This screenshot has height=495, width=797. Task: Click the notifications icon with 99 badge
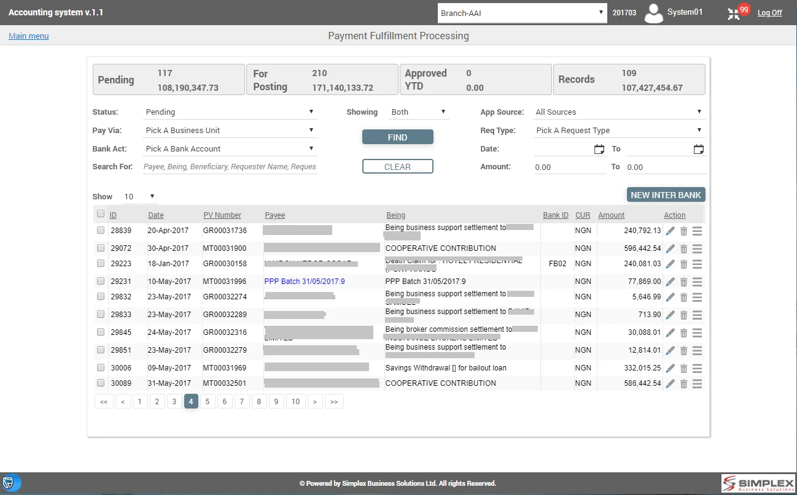coord(734,13)
